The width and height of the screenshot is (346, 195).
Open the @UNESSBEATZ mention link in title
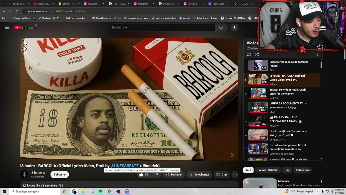(124, 166)
